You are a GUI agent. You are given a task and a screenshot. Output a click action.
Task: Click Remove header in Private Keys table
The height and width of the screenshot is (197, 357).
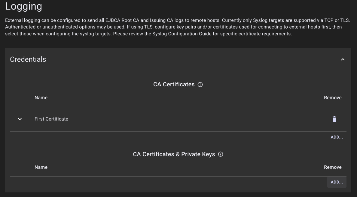(x=333, y=167)
